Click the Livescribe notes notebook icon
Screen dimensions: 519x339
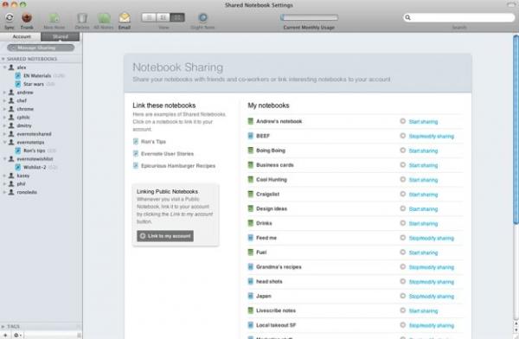pyautogui.click(x=251, y=310)
